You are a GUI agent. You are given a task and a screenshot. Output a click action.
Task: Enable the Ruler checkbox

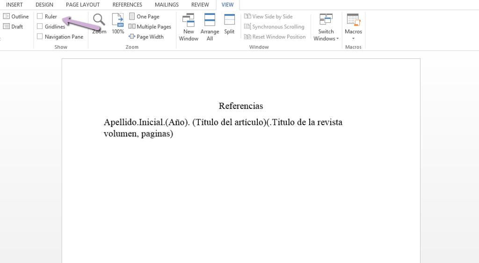40,16
